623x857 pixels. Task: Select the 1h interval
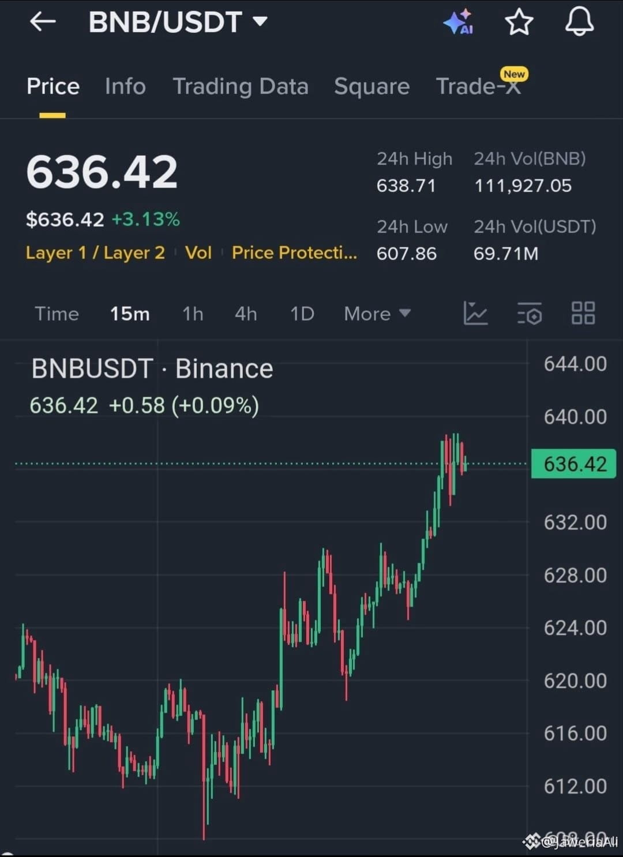click(x=193, y=314)
